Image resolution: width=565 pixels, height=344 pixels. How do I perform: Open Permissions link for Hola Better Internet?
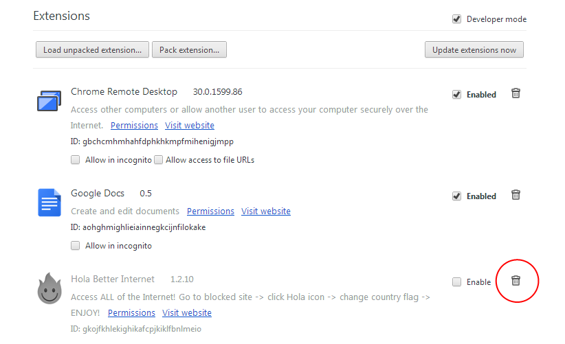coord(131,312)
